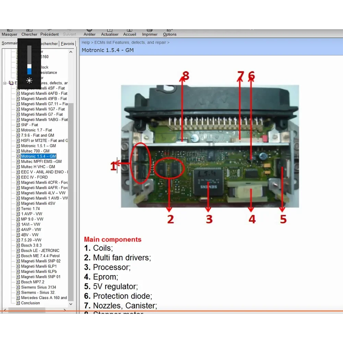This screenshot has height=343, width=343.
Task: Switch to Sommaire tab
Action: pos(9,43)
